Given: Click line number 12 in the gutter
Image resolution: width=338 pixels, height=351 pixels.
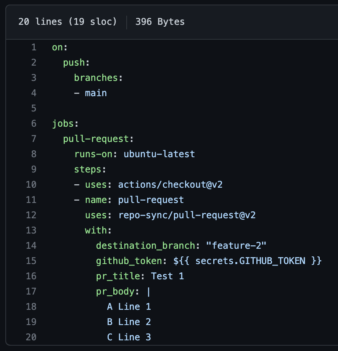Looking at the screenshot, I should [31, 215].
